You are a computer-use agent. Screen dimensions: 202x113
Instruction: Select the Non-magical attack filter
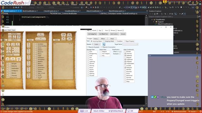pyautogui.click(x=101, y=54)
